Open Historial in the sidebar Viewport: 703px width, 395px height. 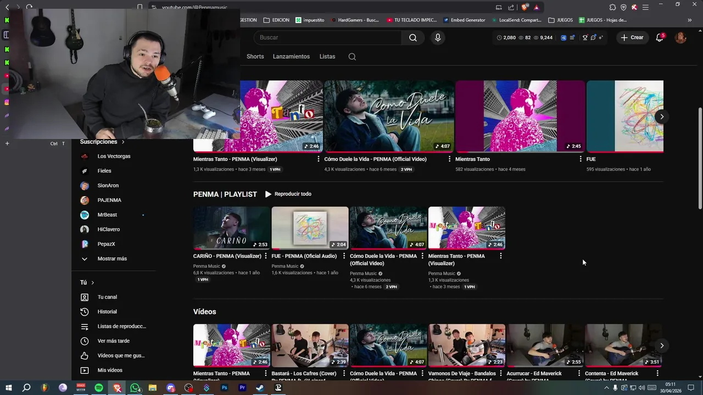click(x=107, y=312)
